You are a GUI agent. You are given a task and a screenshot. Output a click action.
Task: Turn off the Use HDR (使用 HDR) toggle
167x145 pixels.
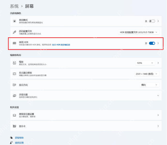(x=152, y=43)
